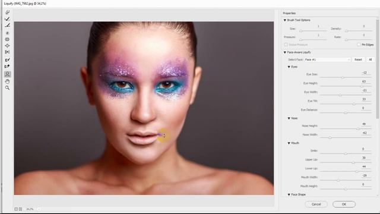Click the Lower Lip slider handle
Viewport: 380px width, 214px height.
357,171
